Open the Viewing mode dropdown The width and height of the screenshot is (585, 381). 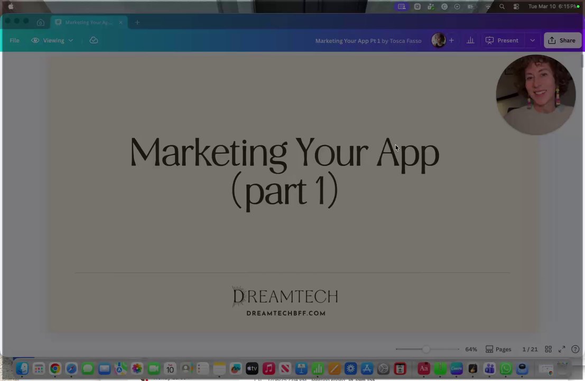[x=52, y=40]
